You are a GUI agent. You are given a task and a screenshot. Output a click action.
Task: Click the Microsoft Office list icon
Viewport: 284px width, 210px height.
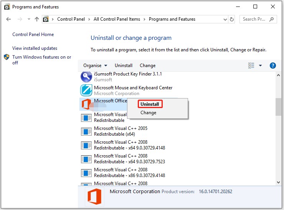[86, 104]
